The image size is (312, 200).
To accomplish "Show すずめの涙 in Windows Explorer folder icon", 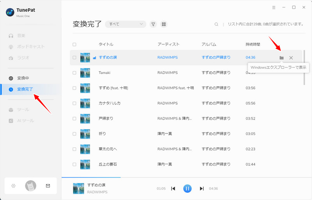I will pyautogui.click(x=281, y=58).
